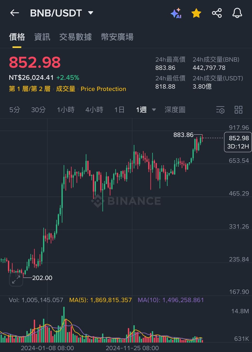
Task: Go back using the arrow icon
Action: (x=14, y=13)
